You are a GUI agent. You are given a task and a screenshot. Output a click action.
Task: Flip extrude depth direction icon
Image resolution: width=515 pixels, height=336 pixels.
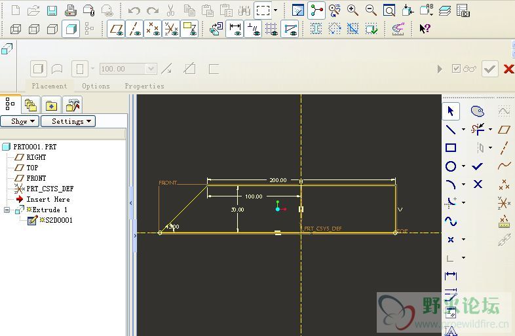[167, 69]
